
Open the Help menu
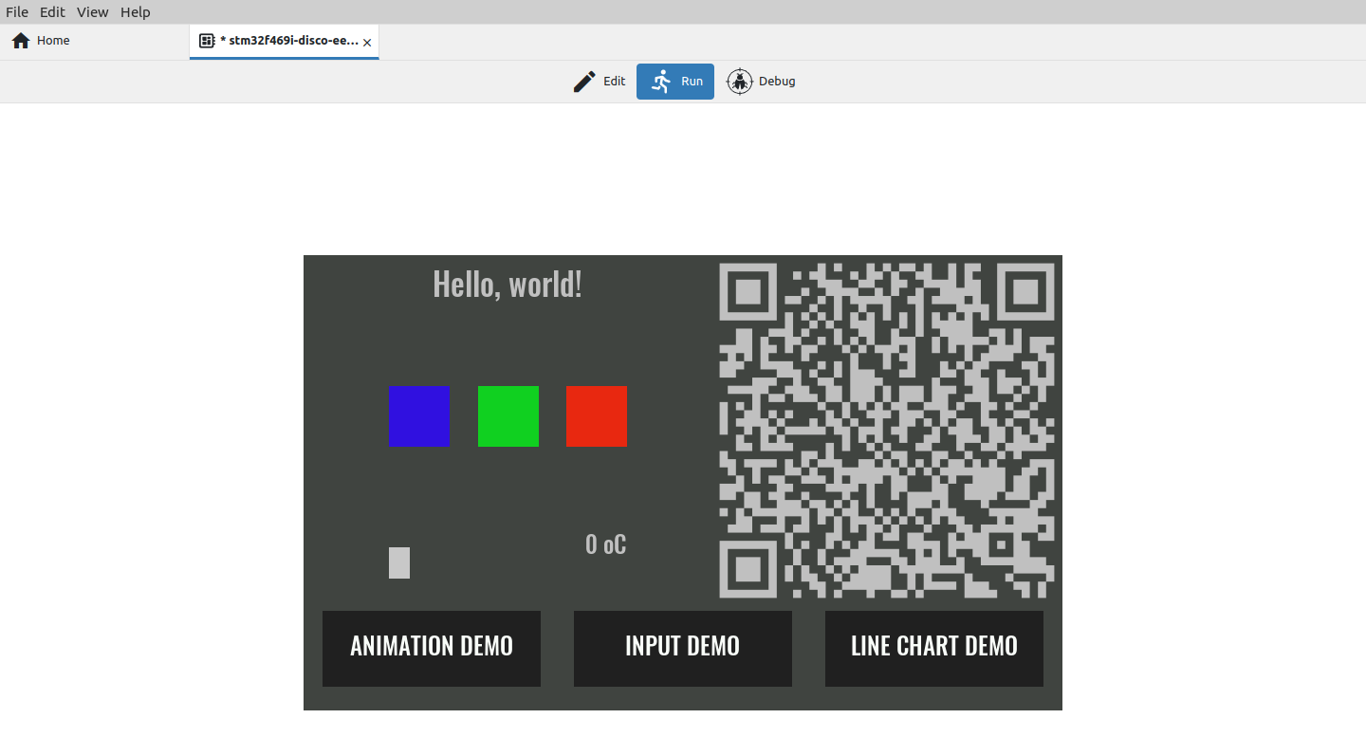point(136,12)
